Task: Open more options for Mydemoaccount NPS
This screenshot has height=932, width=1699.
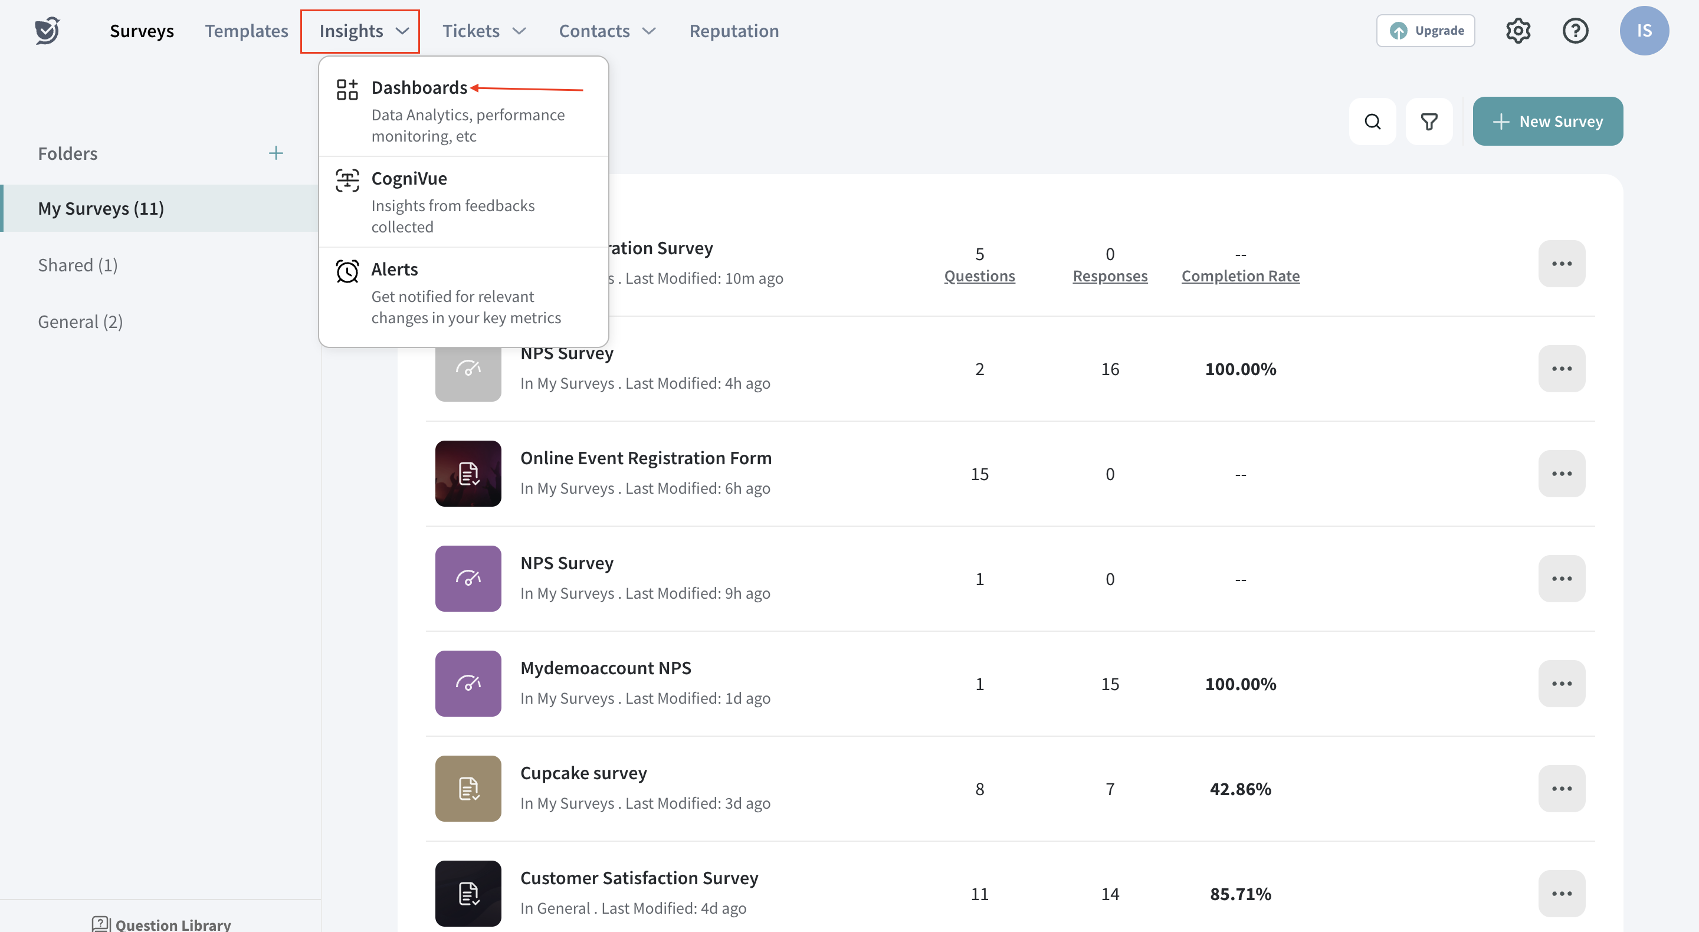Action: [x=1561, y=683]
